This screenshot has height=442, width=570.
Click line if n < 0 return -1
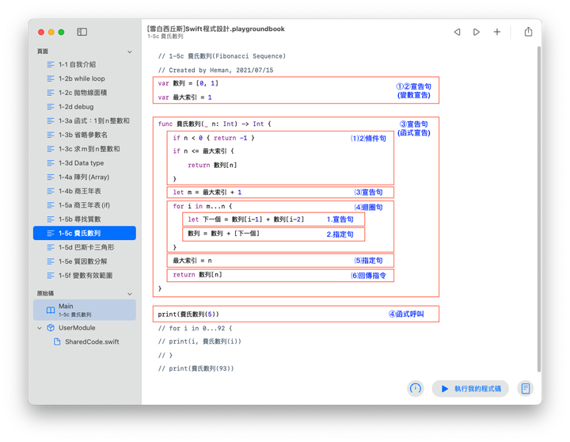coord(214,139)
